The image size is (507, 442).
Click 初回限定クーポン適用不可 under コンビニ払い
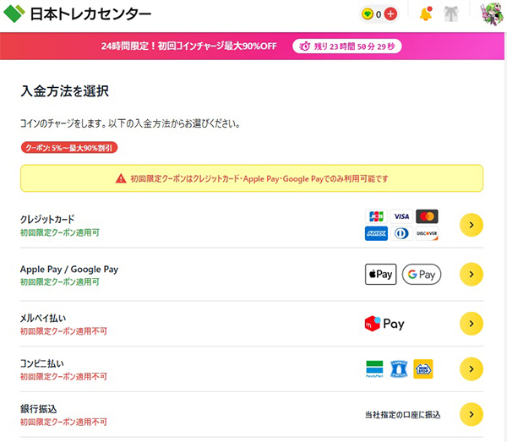(63, 376)
